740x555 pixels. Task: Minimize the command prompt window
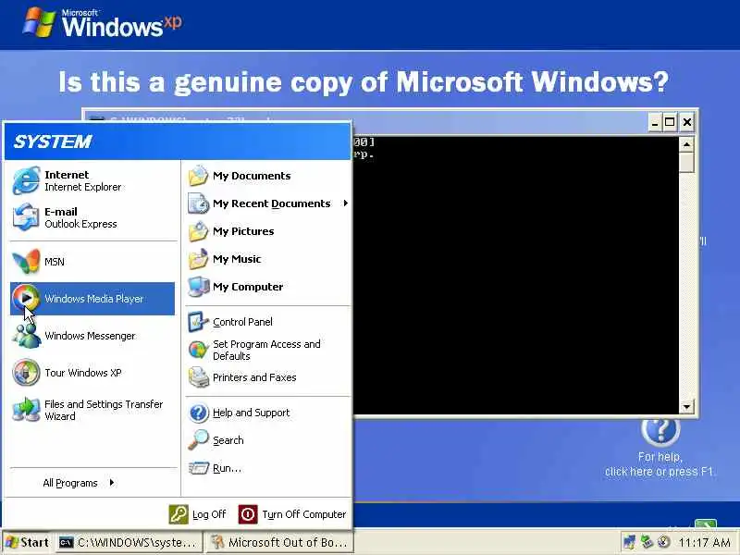655,123
